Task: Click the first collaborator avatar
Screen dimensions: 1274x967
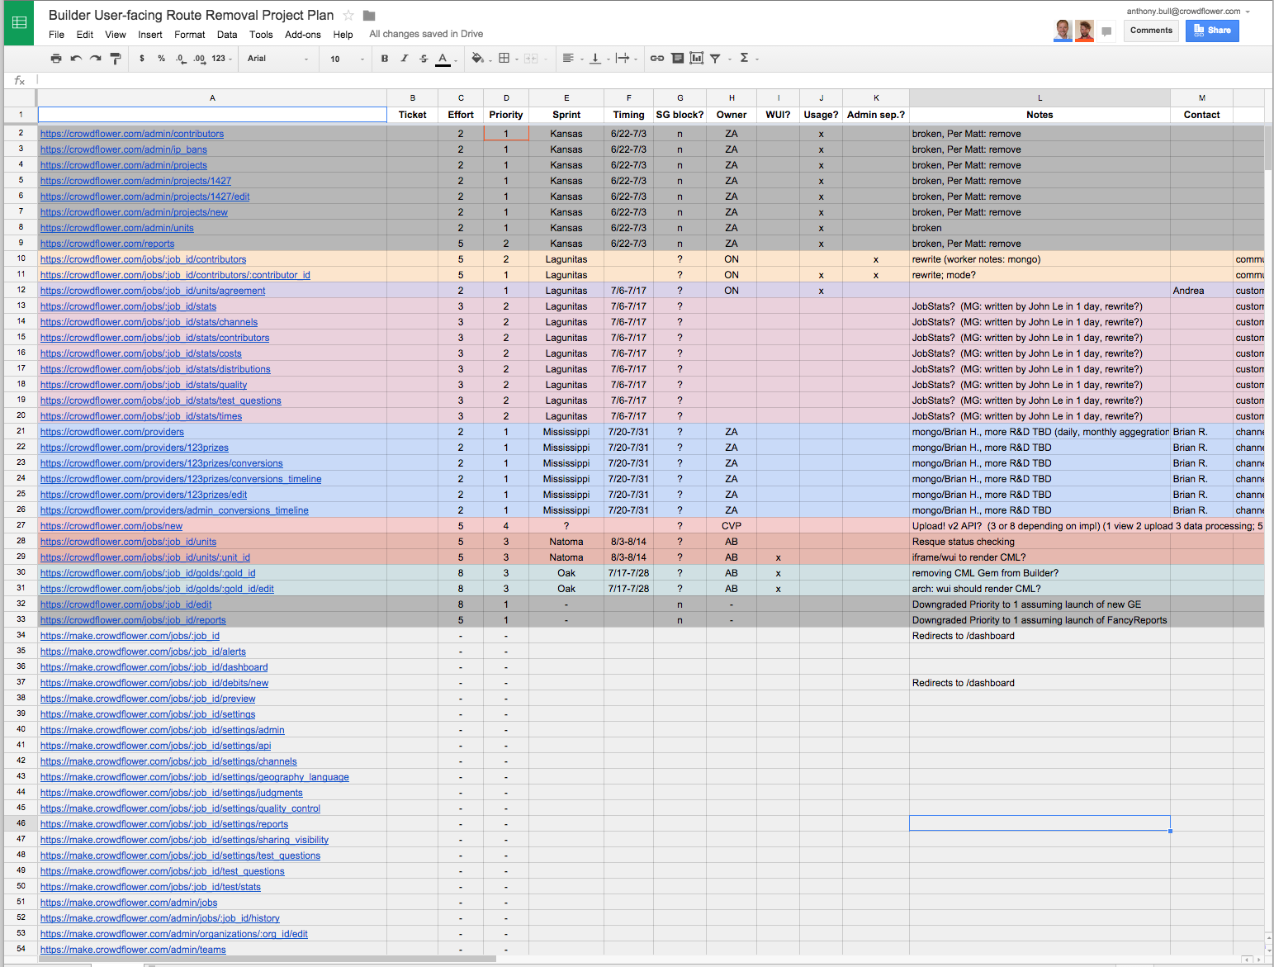Action: coord(1063,31)
